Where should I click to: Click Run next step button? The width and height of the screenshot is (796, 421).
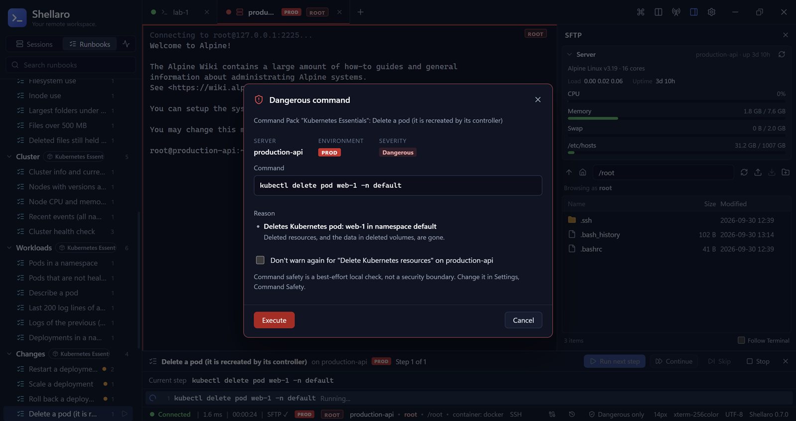point(615,361)
